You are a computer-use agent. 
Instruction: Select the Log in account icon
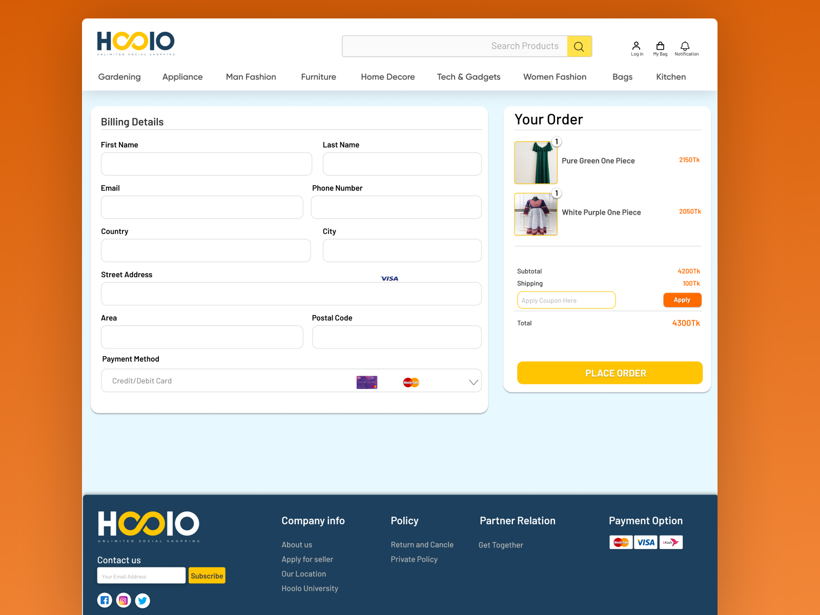coord(637,46)
